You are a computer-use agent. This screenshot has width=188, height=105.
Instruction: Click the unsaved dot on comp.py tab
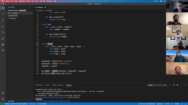coord(45,7)
